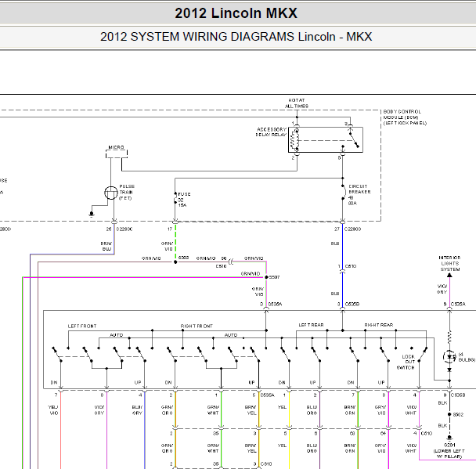Select 'VIO/GRY' label under Interior Lights System

(x=442, y=289)
